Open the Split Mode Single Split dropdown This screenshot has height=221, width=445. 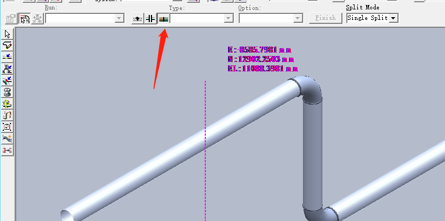coord(372,18)
